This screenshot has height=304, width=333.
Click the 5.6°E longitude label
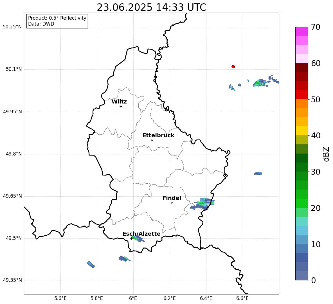(60, 298)
